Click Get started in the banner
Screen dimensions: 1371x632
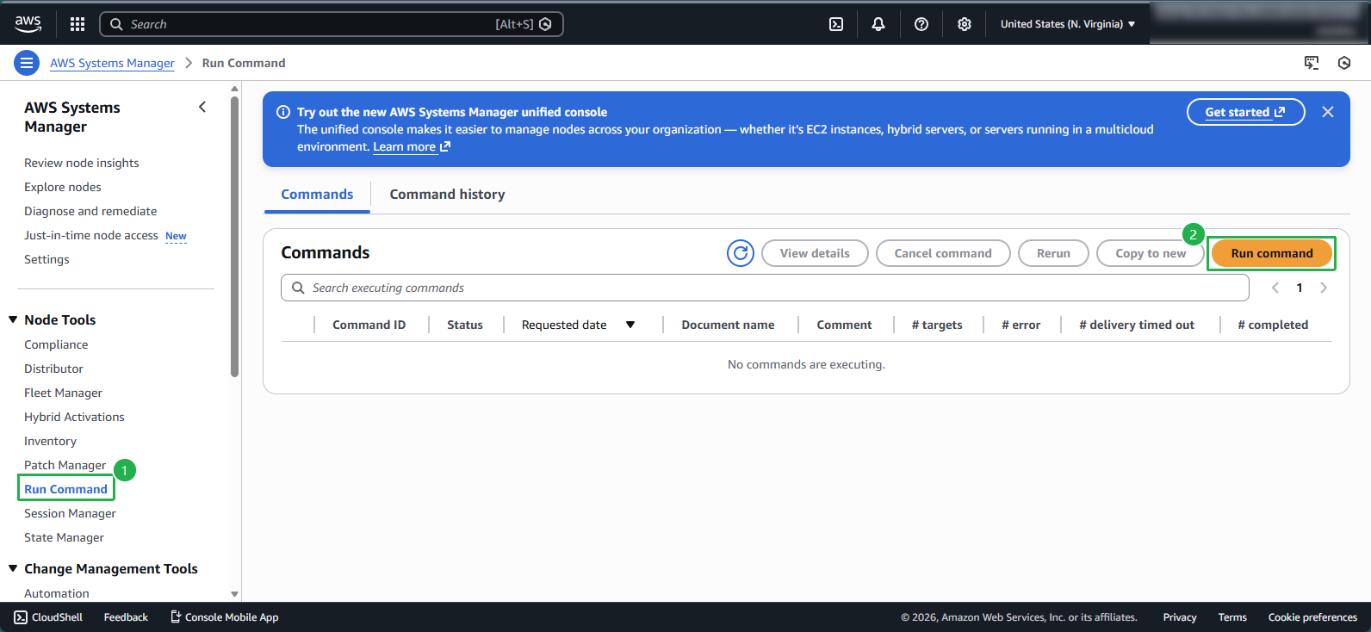(x=1245, y=112)
